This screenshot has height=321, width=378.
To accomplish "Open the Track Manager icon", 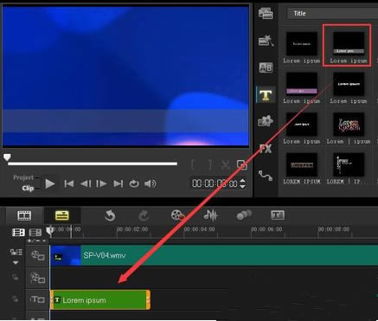I will [x=35, y=233].
